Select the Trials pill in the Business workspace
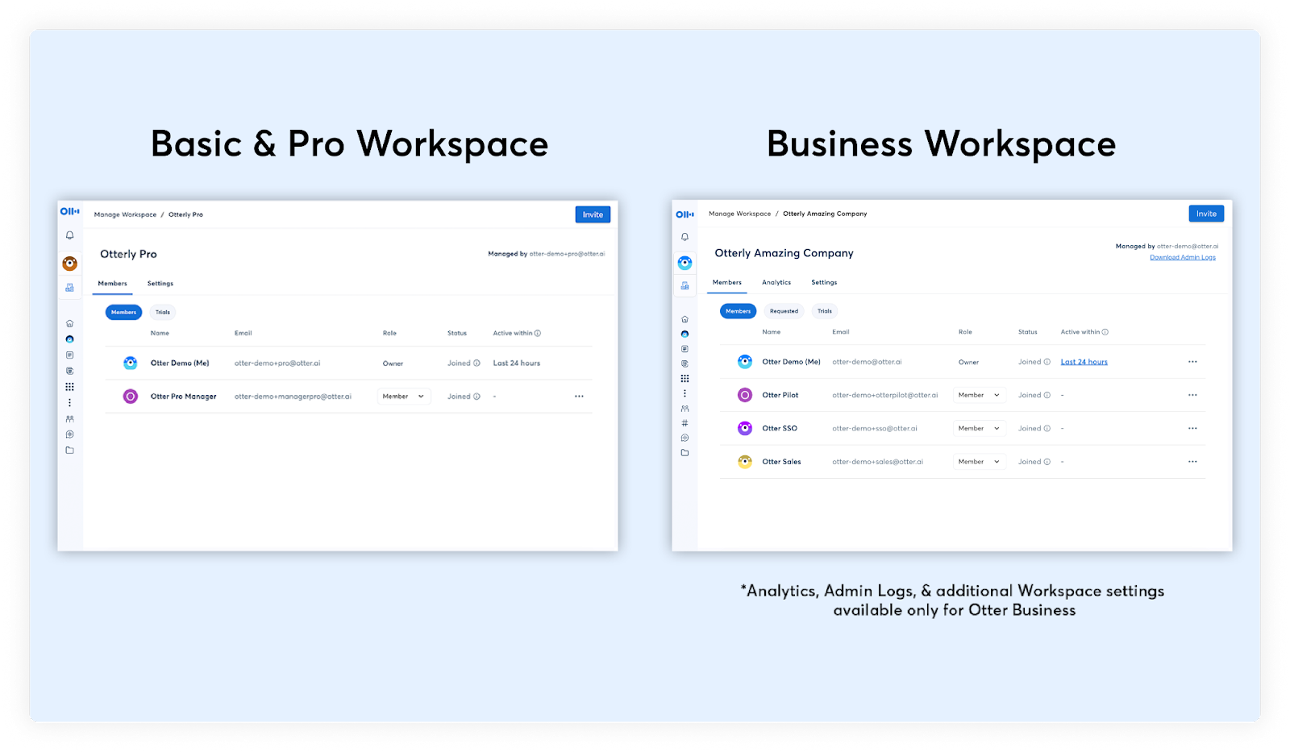Image resolution: width=1290 pixels, height=752 pixels. coord(825,311)
